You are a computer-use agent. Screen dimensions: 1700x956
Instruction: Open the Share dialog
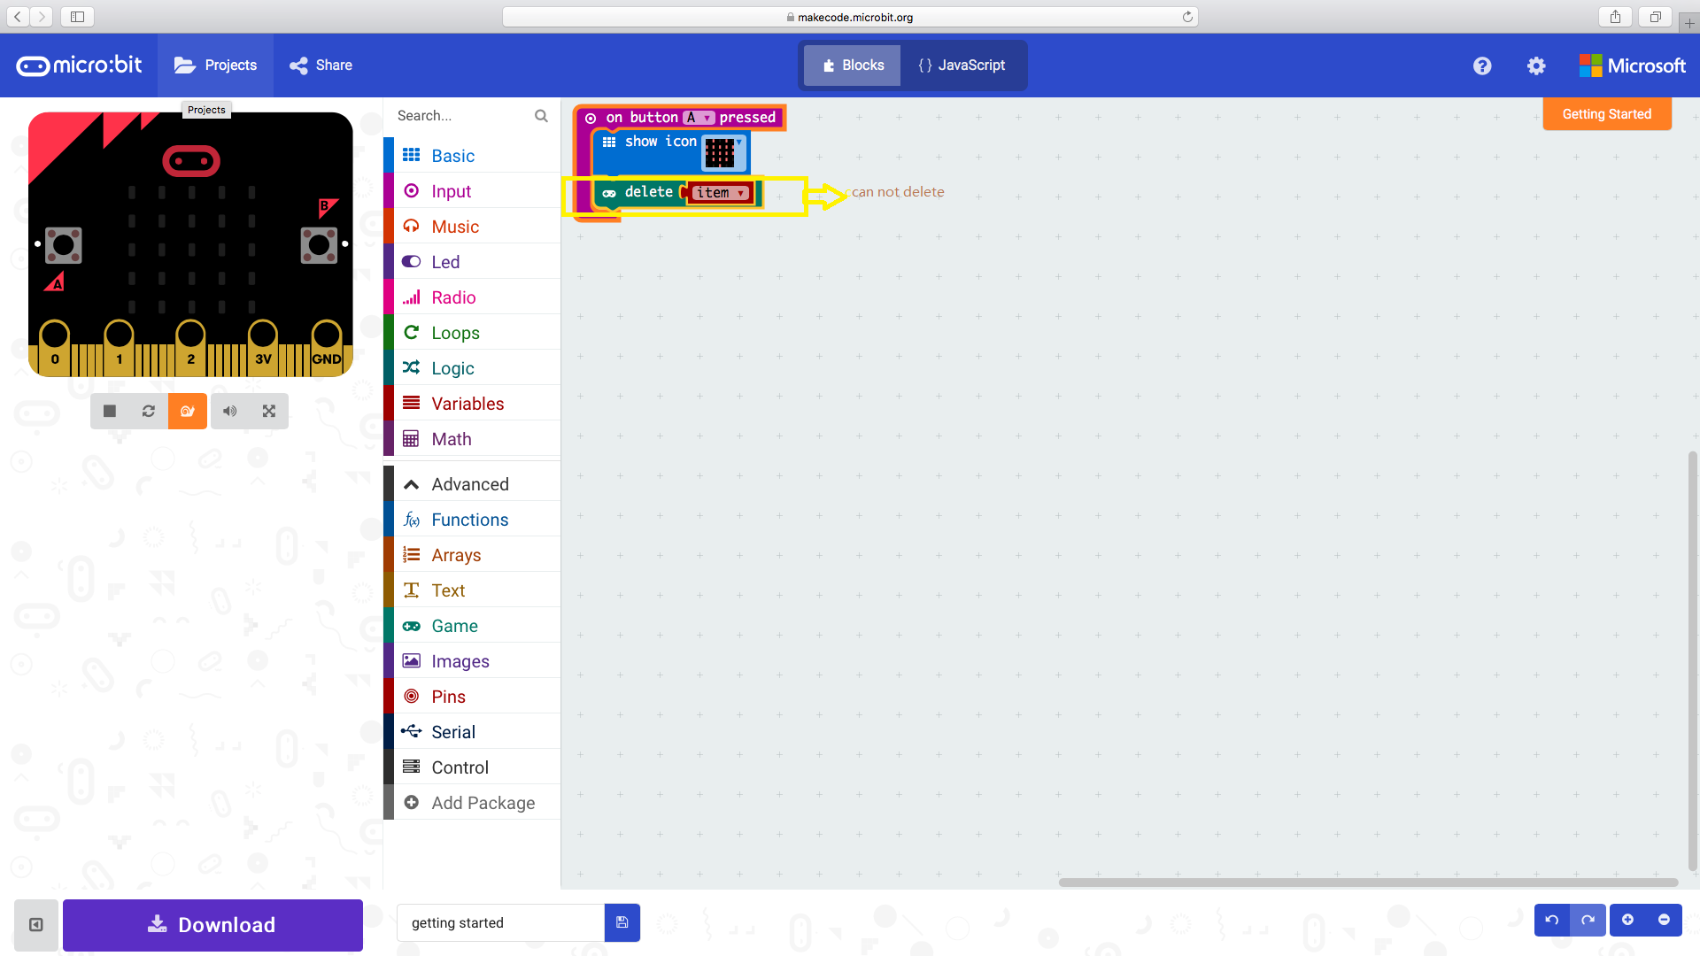321,66
